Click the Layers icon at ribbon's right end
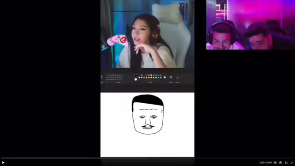 tap(177, 77)
